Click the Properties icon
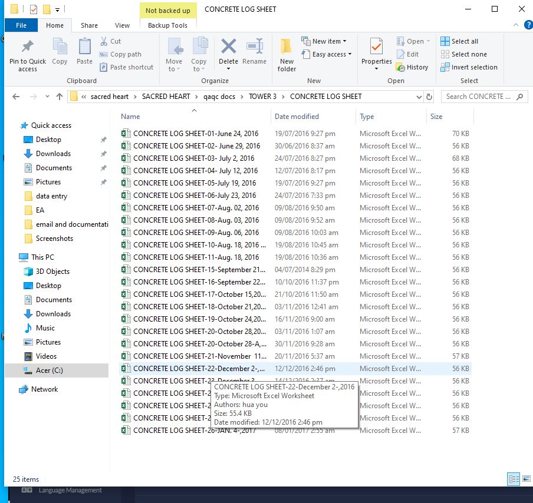The height and width of the screenshot is (503, 533). point(377,47)
